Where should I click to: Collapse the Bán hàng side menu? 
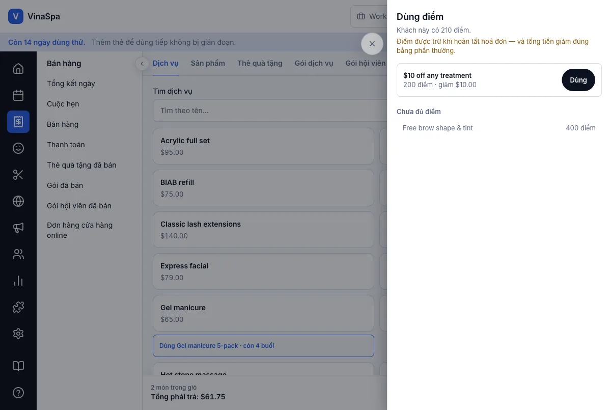pyautogui.click(x=142, y=64)
